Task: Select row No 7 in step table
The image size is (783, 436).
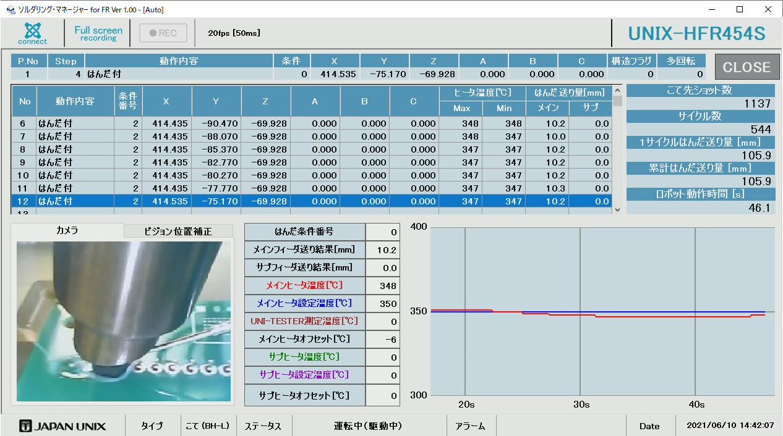Action: coord(312,136)
